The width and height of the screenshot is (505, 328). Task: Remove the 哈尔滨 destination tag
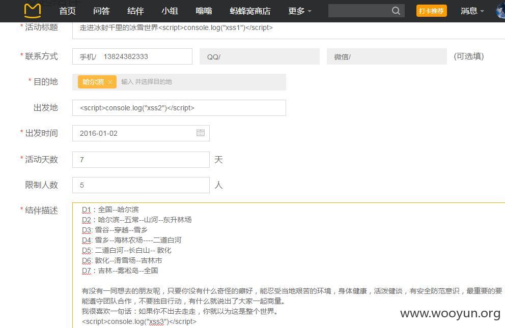110,82
